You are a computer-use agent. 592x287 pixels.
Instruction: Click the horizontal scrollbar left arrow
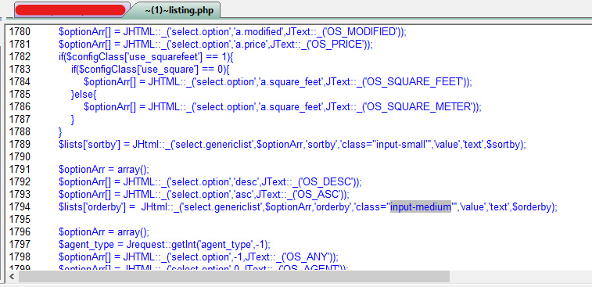(12, 276)
